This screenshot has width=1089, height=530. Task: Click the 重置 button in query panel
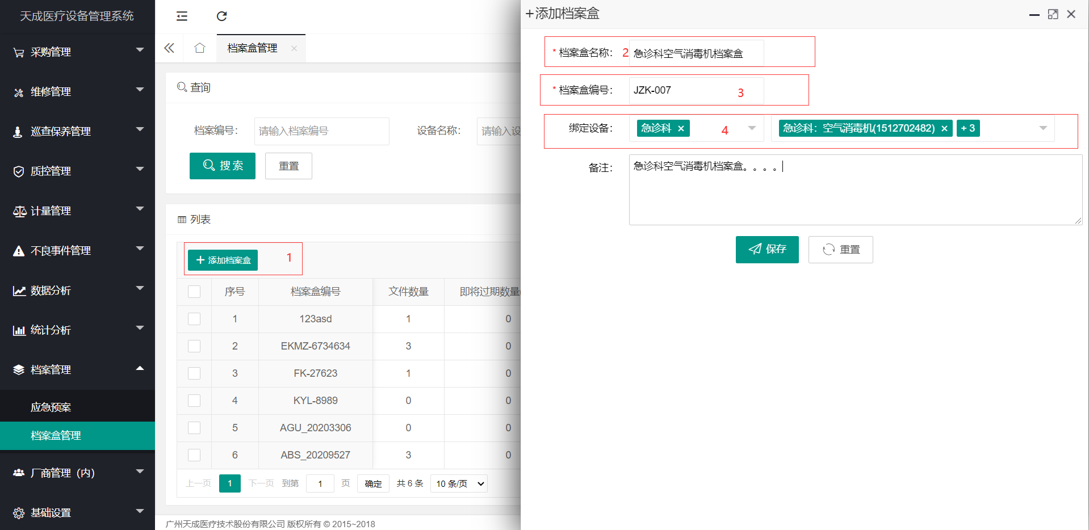pos(288,166)
